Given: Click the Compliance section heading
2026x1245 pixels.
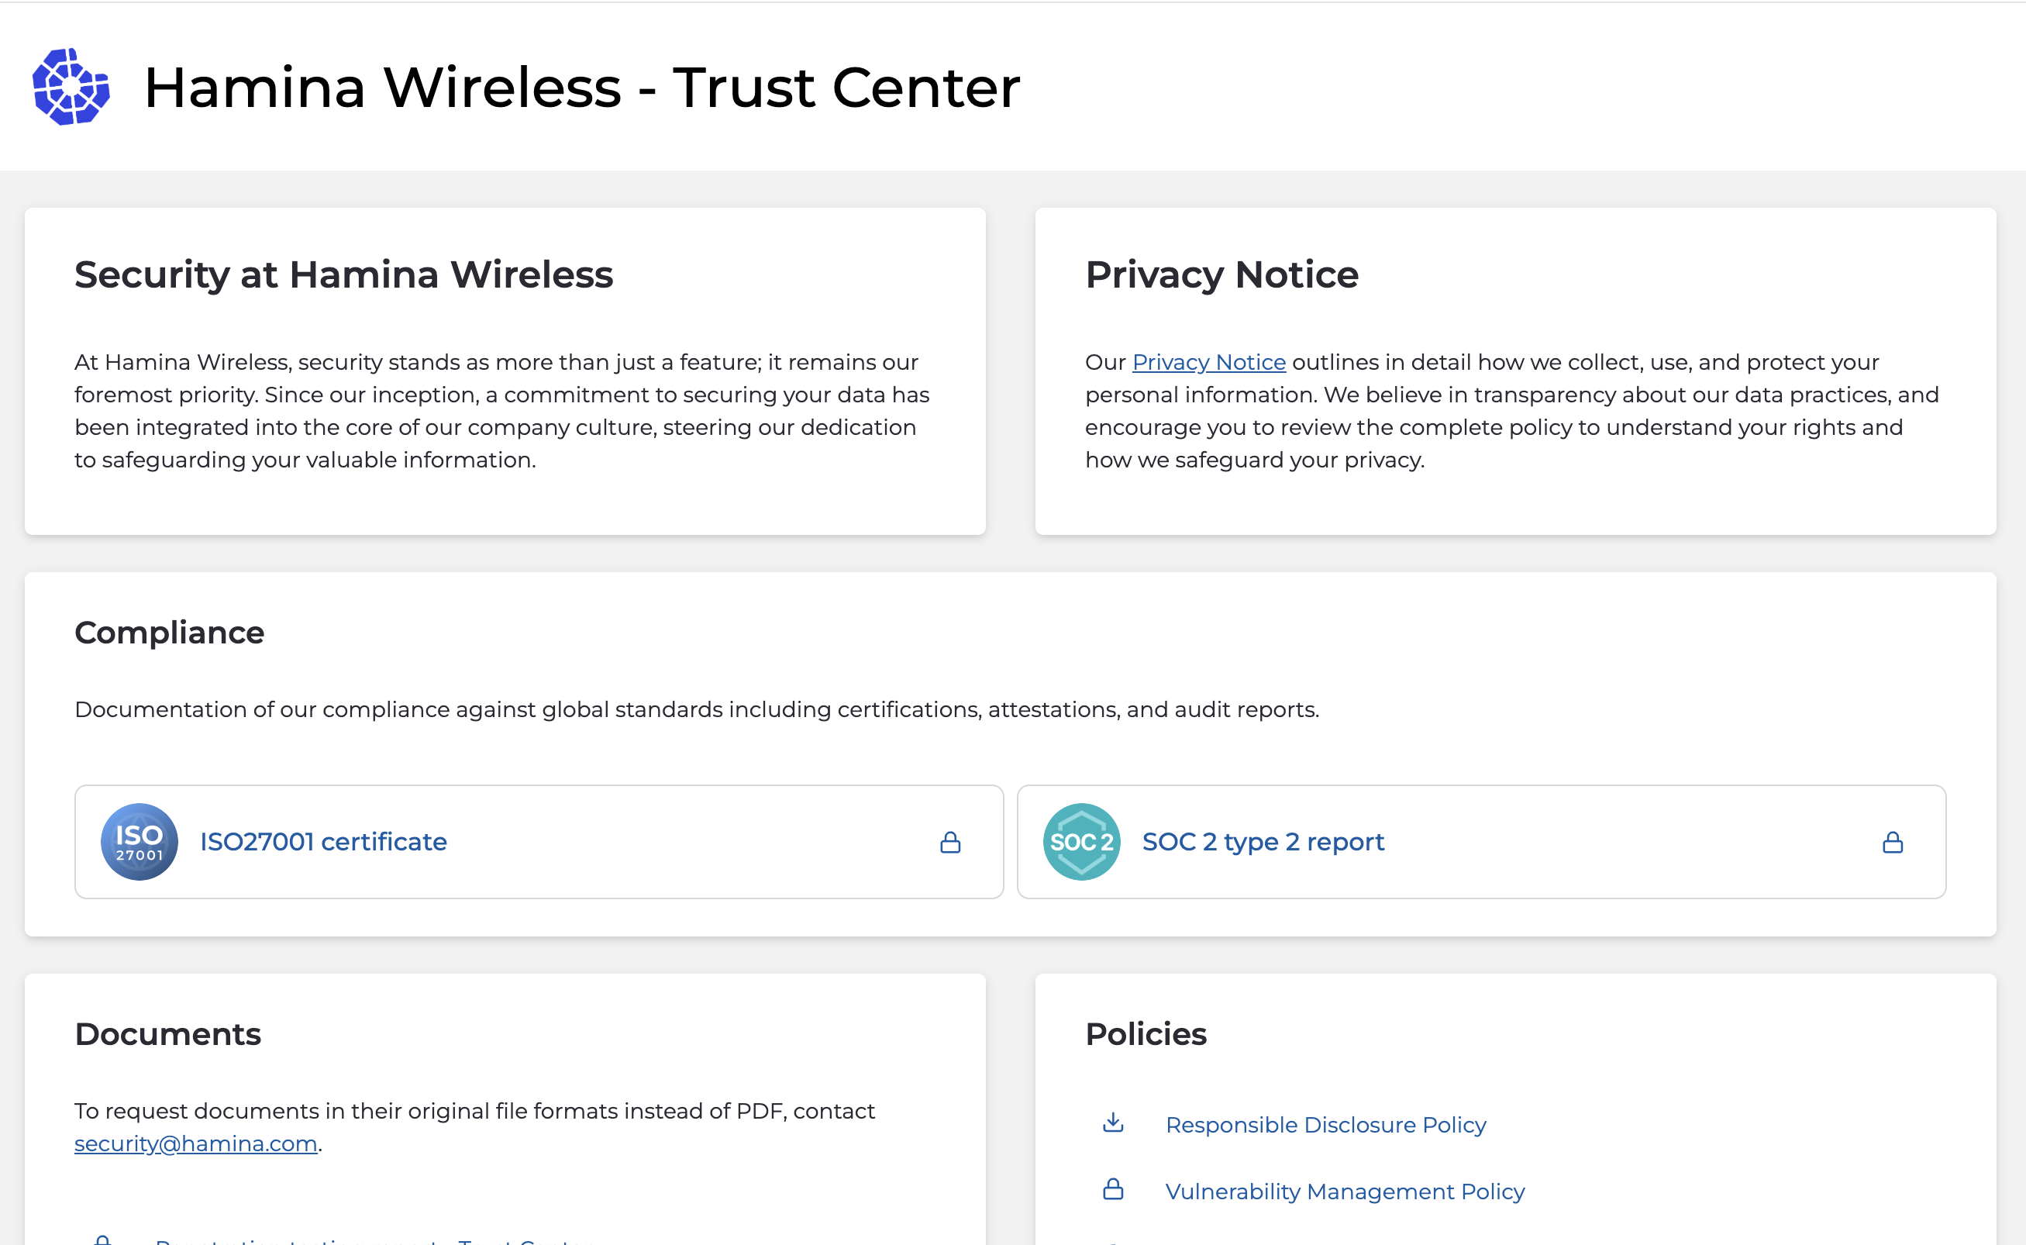Looking at the screenshot, I should pyautogui.click(x=169, y=633).
